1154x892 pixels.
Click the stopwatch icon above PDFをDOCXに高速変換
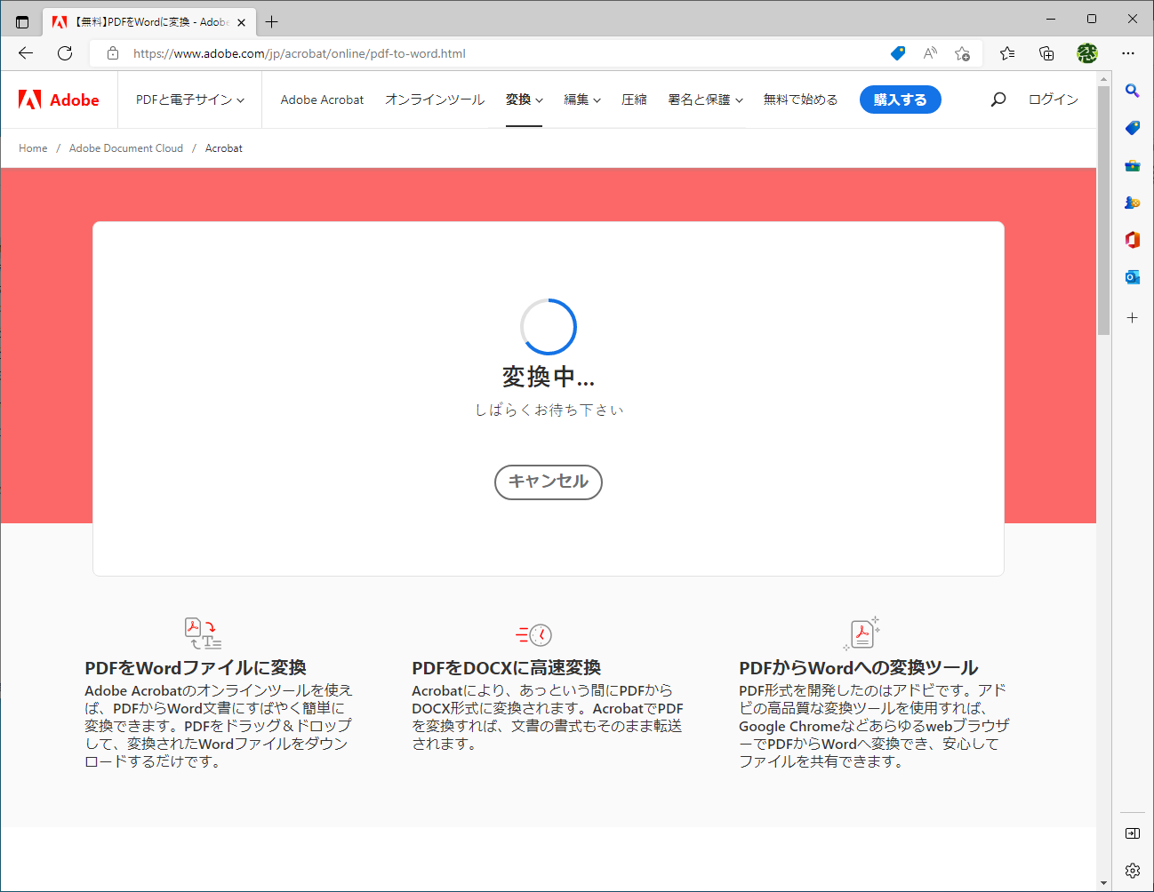click(533, 633)
